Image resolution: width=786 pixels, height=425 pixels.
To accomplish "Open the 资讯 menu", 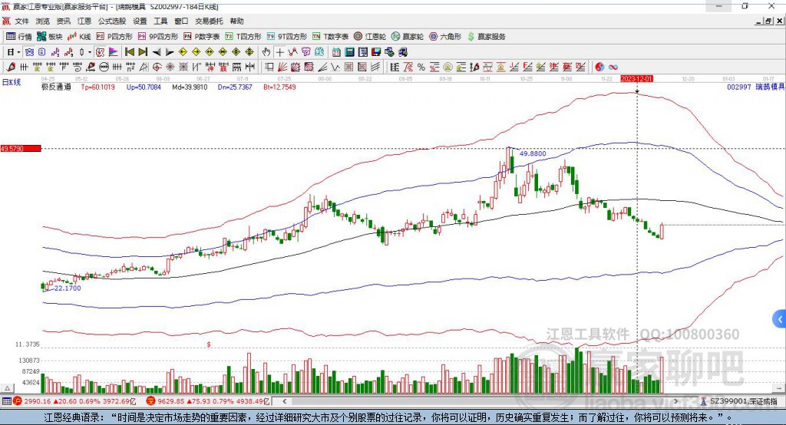I will (63, 21).
